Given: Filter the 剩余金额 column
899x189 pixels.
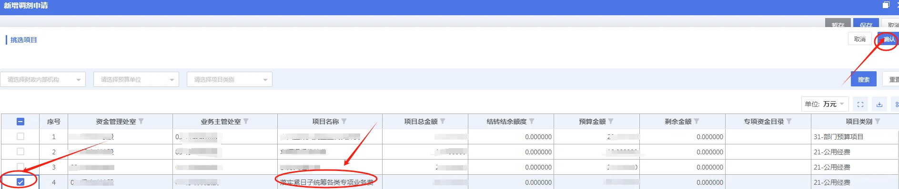Looking at the screenshot, I should 697,122.
